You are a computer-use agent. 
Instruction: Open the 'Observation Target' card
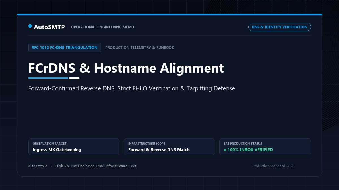pyautogui.click(x=74, y=147)
